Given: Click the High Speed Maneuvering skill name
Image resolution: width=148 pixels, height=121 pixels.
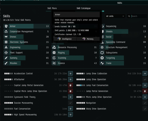Looking at the screenshot, I should click(25, 115).
